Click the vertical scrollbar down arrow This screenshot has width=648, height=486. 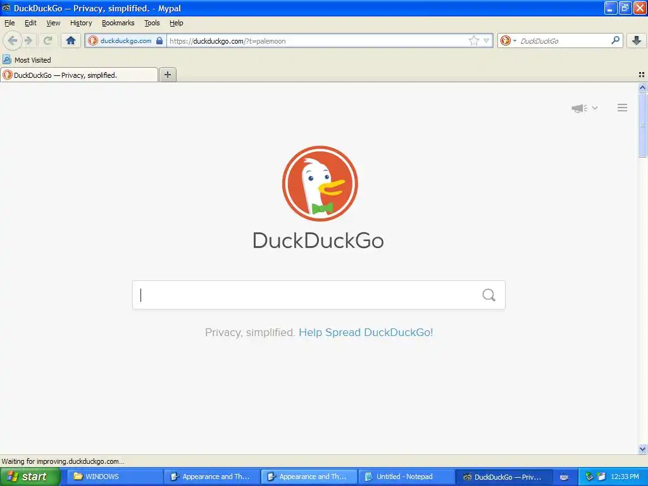(642, 449)
